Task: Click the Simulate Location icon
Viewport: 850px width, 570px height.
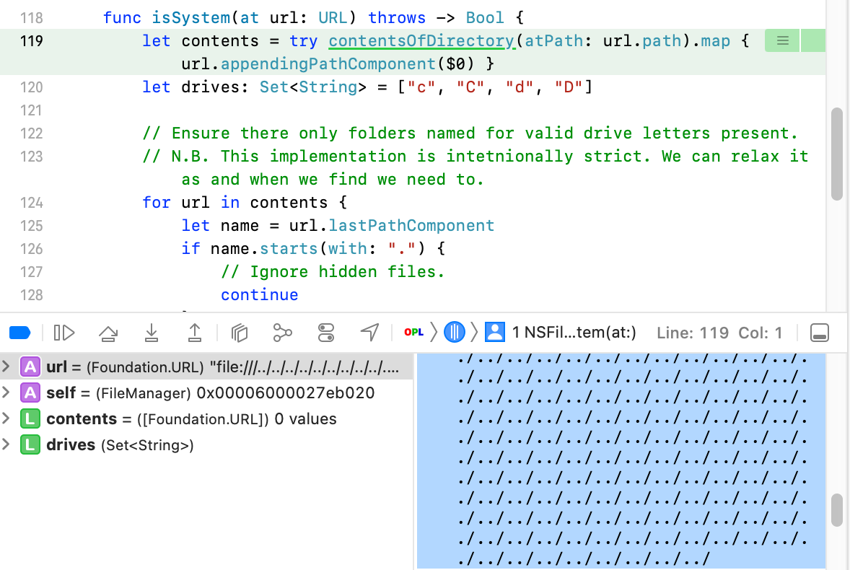Action: [x=369, y=332]
